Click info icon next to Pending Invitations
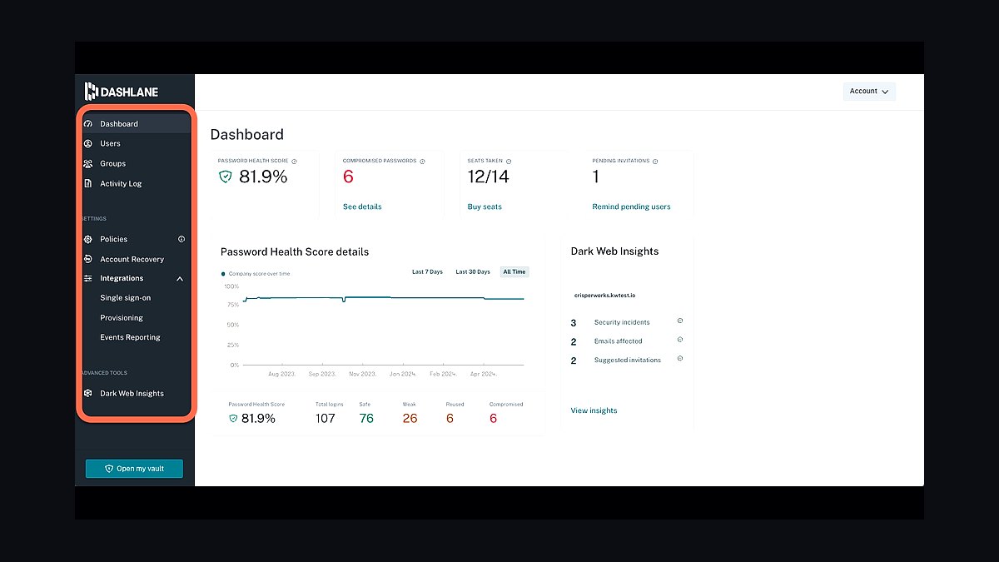The width and height of the screenshot is (999, 562). [655, 161]
